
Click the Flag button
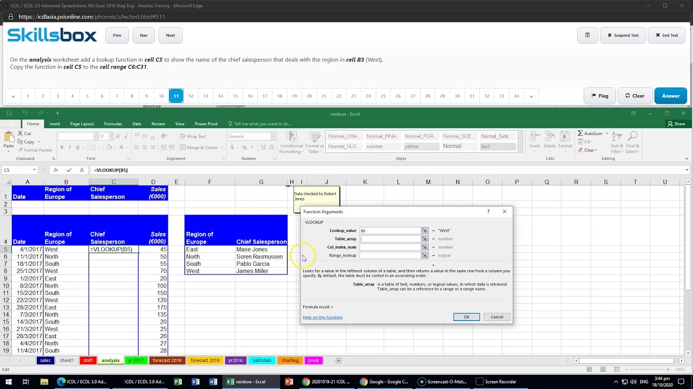pos(599,96)
